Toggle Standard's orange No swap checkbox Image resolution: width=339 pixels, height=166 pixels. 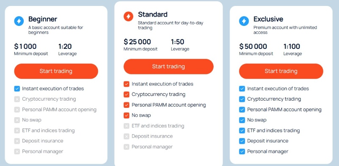point(126,115)
